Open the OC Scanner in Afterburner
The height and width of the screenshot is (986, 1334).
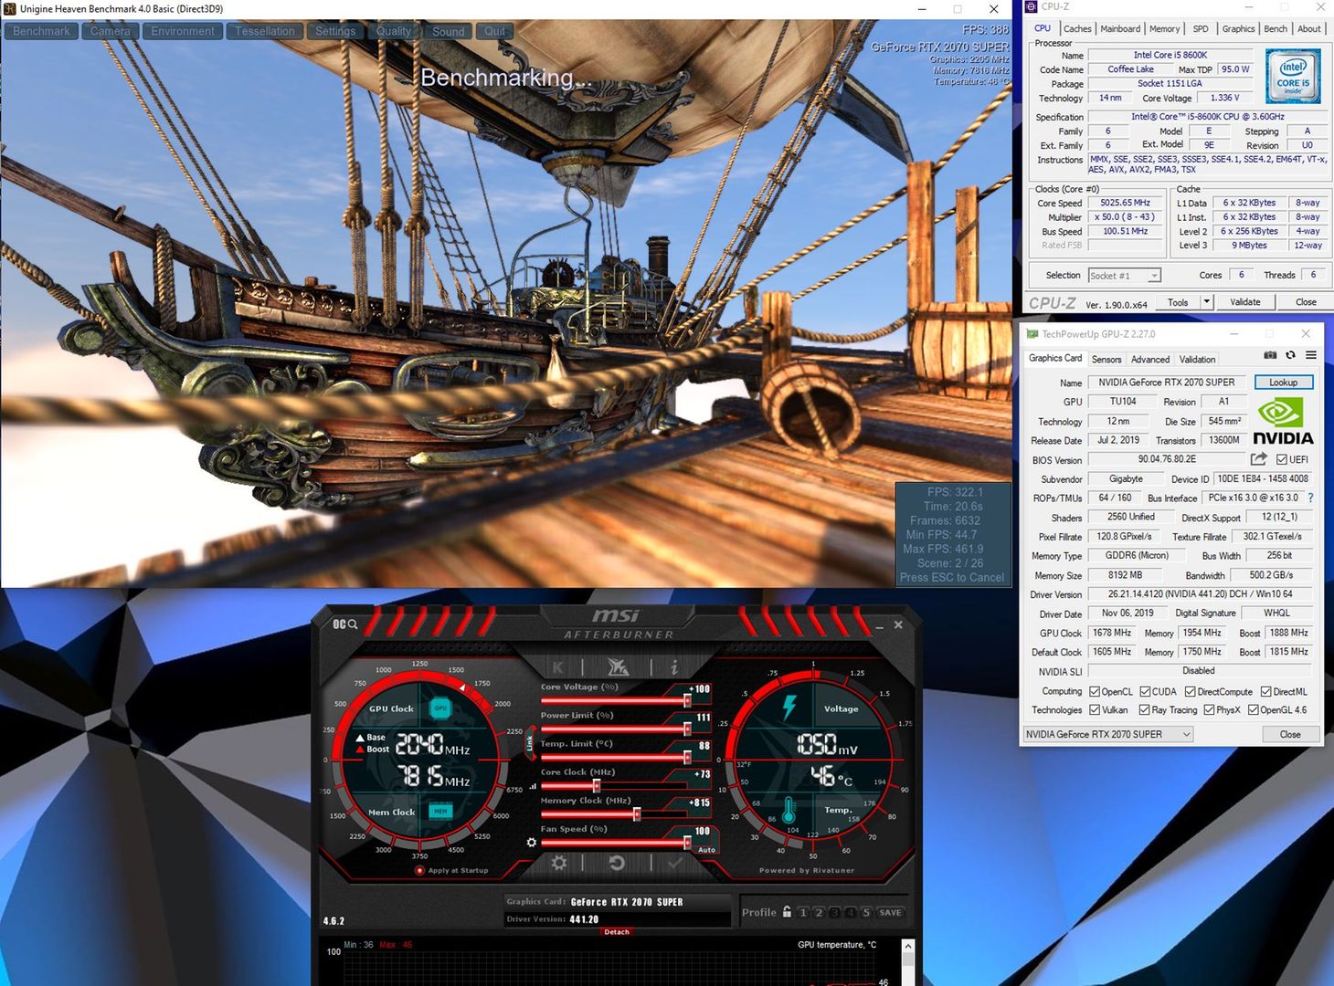pos(344,624)
